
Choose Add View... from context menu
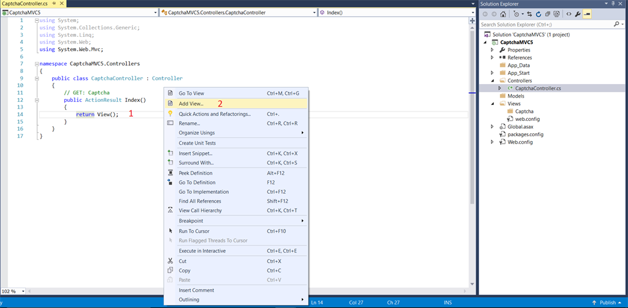point(236,103)
